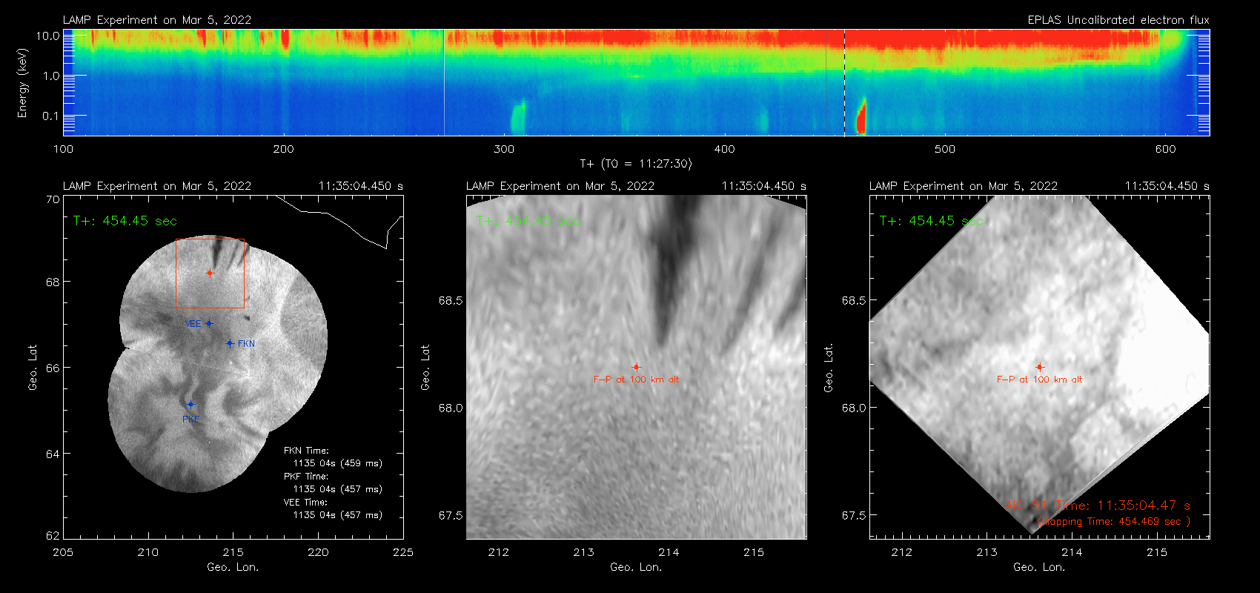
Task: Click left map timestamp '11:35:04.450 s'
Action: 361,186
